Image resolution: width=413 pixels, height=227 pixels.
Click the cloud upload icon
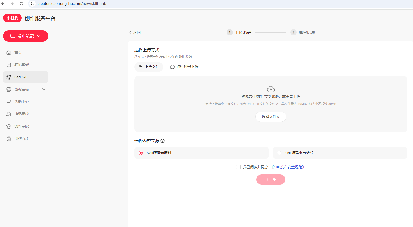click(x=271, y=89)
